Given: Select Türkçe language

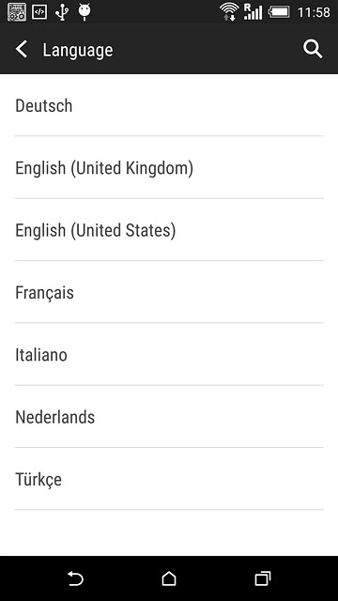Looking at the screenshot, I should (x=169, y=479).
